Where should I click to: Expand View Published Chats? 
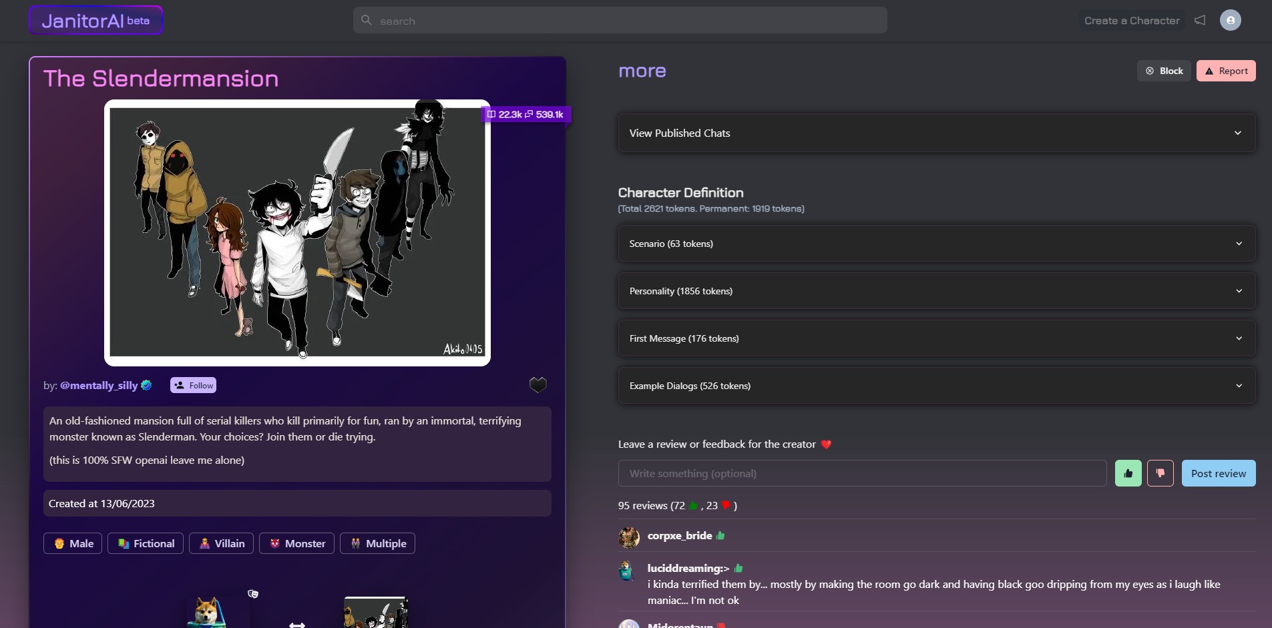click(x=937, y=133)
